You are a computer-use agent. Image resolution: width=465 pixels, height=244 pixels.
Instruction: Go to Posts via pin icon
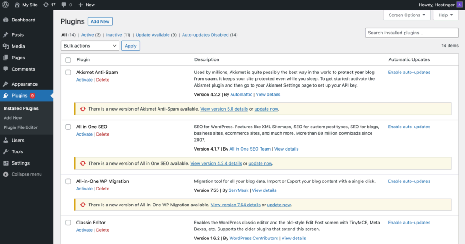point(5,35)
